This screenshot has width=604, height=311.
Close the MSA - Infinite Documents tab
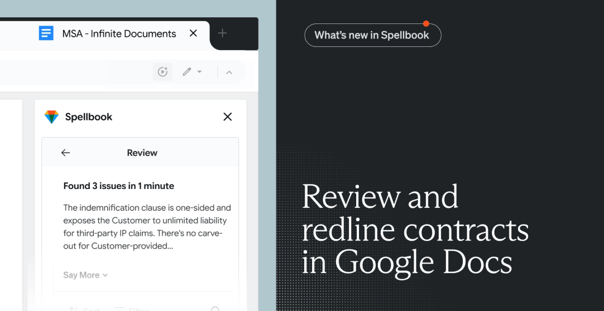[193, 33]
